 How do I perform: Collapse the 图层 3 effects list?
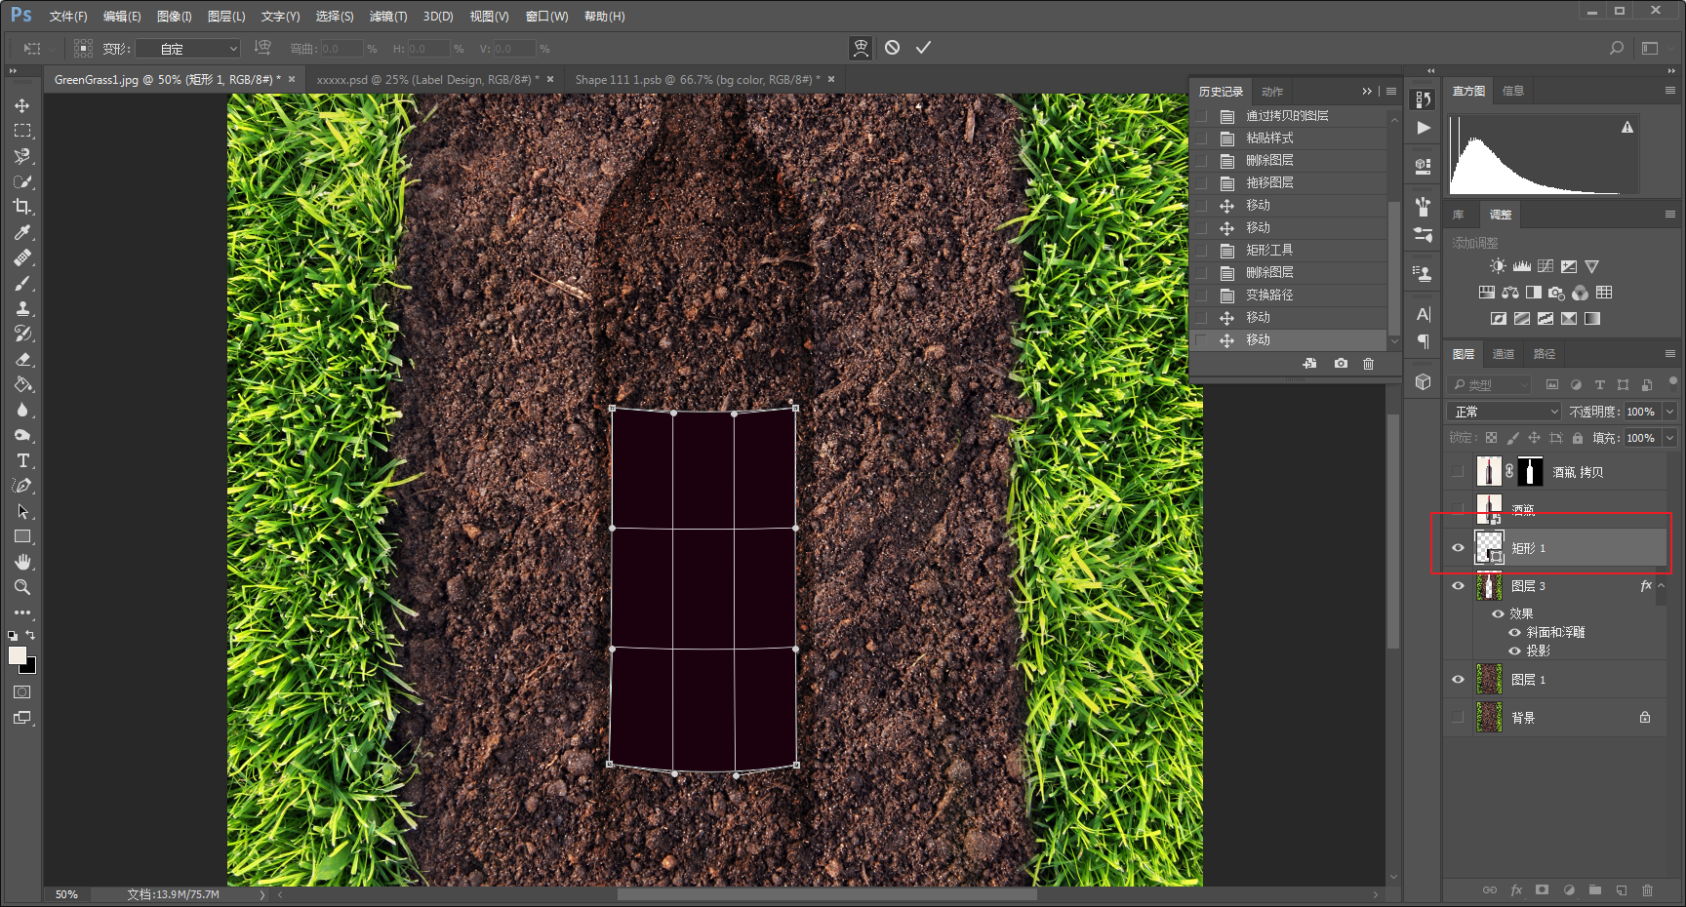1662,586
